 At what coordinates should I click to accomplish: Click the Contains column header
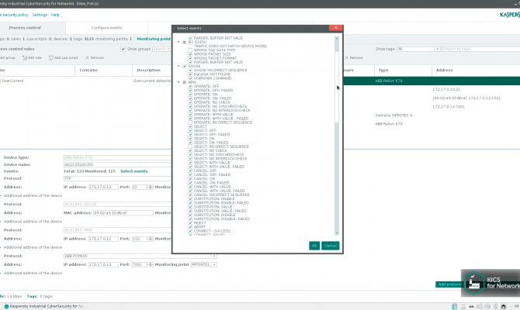103,71
